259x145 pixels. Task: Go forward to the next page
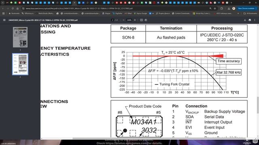coord(8,8)
